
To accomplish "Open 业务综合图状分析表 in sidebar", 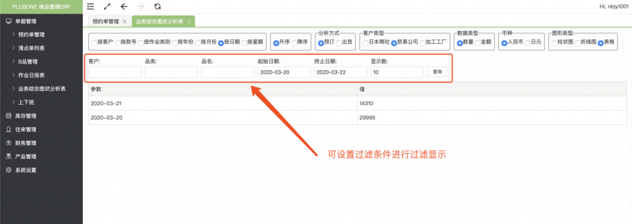I will 42,89.
